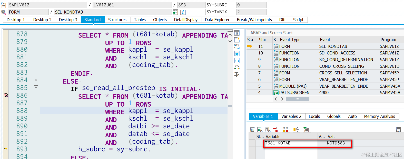The width and height of the screenshot is (404, 159).
Task: Click the save diskette icon in Variables panel
Action: coord(398,130)
